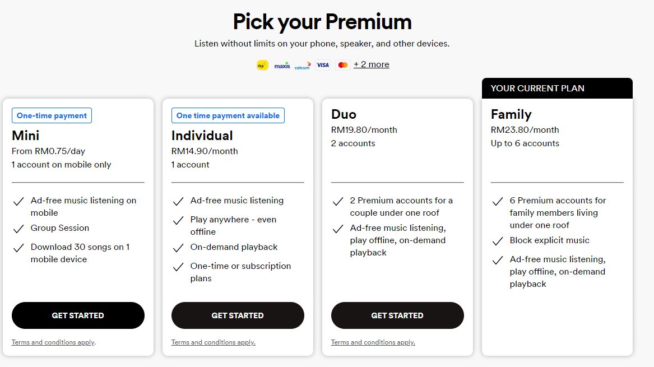This screenshot has width=654, height=367.
Task: Select the digi payment icon
Action: [262, 64]
